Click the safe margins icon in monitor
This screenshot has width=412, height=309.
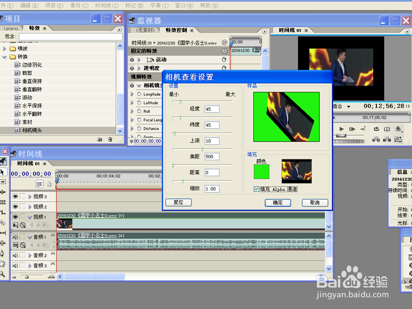387,129
